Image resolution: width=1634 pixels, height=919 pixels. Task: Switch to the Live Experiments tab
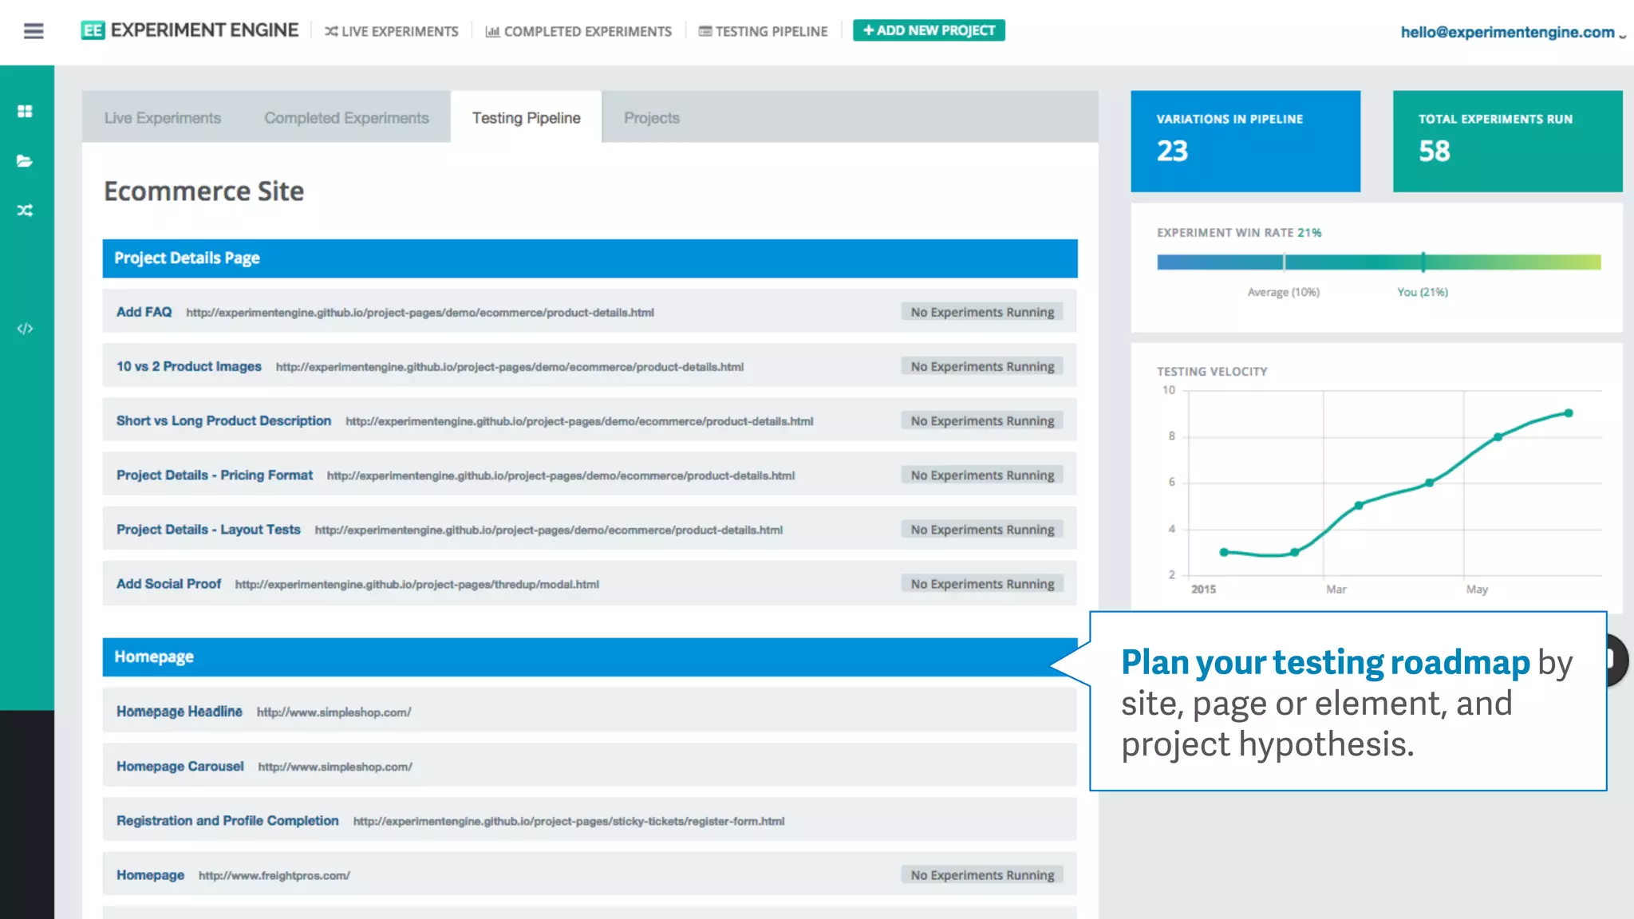coord(163,117)
